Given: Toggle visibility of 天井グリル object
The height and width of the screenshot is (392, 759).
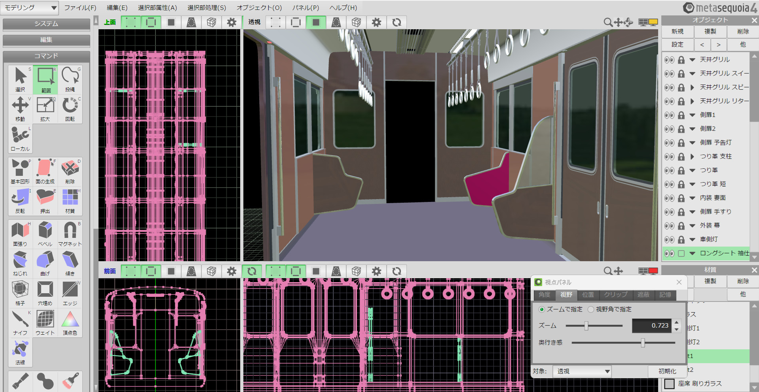Looking at the screenshot, I should [669, 60].
